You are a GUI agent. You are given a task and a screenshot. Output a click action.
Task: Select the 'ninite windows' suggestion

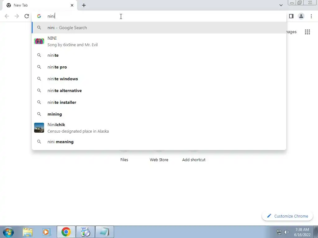pyautogui.click(x=159, y=79)
